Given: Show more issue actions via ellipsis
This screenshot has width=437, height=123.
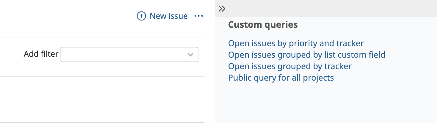Looking at the screenshot, I should (199, 16).
